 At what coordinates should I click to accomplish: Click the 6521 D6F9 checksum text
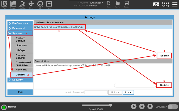(x=165, y=4)
